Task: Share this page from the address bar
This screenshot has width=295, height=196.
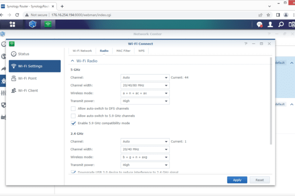Action: tap(260, 15)
